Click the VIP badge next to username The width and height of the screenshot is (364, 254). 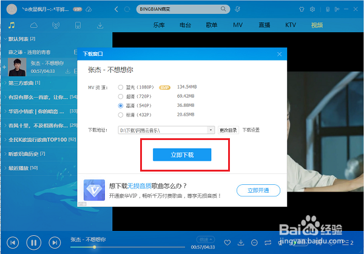pyautogui.click(x=78, y=9)
